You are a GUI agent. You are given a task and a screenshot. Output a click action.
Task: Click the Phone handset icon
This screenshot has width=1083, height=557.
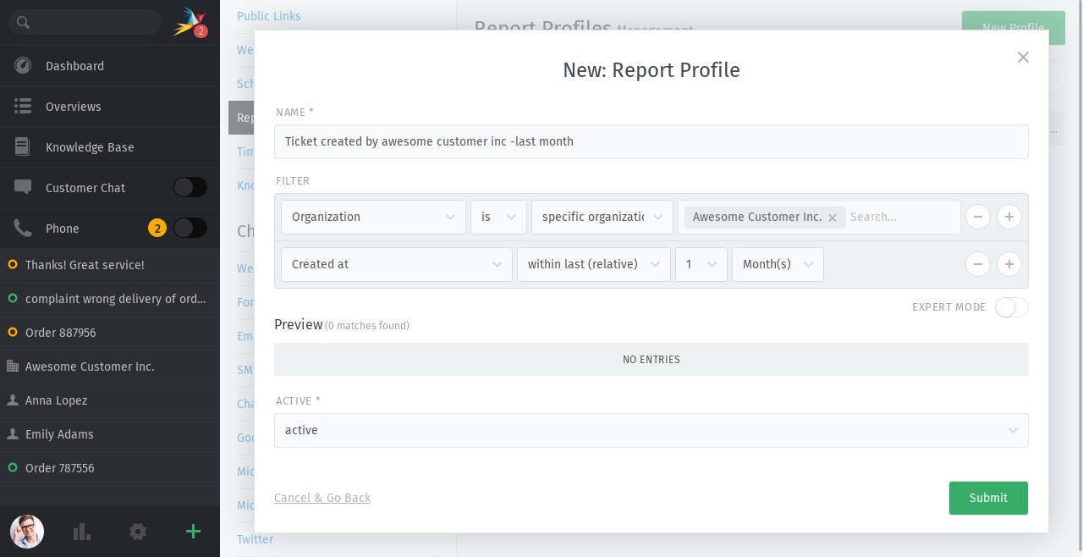(23, 229)
